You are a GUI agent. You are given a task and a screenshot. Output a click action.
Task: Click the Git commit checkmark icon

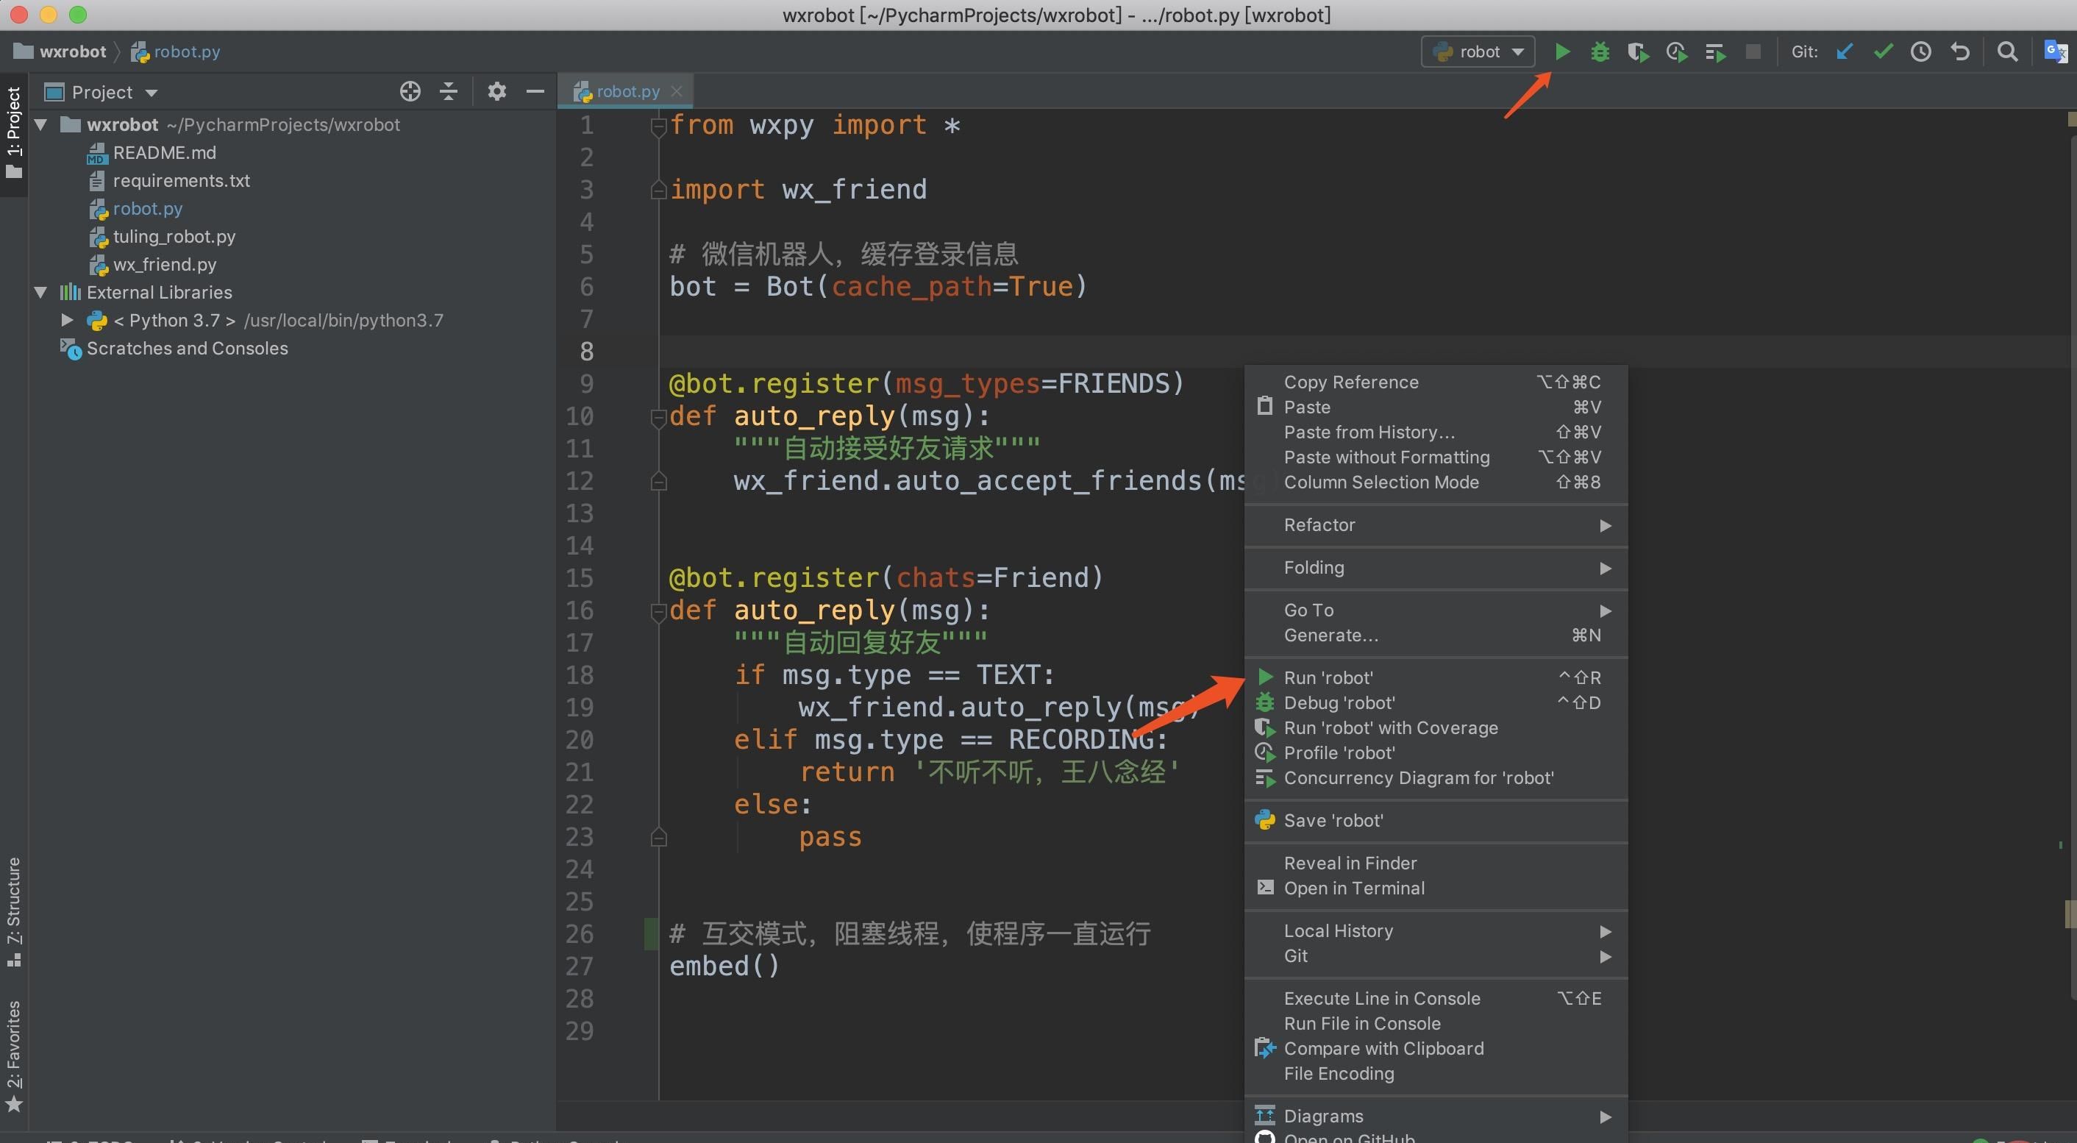pyautogui.click(x=1881, y=54)
